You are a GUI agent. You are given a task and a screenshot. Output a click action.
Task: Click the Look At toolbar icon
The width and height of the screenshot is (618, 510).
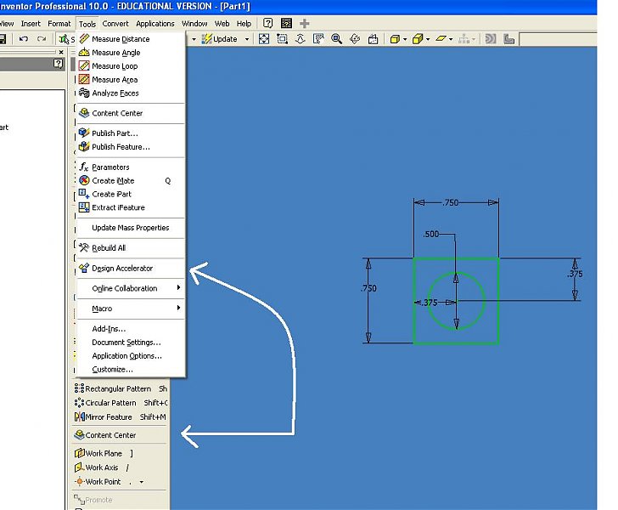373,39
